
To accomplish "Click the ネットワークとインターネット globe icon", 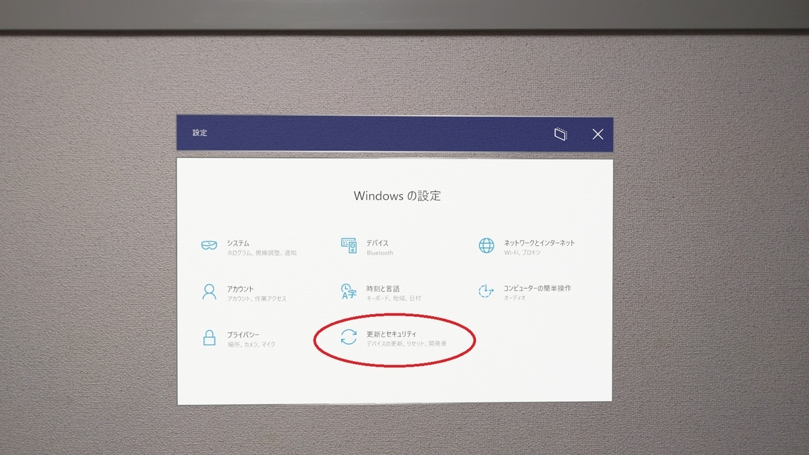I will pyautogui.click(x=486, y=245).
